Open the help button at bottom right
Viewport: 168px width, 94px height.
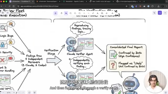tap(166, 92)
